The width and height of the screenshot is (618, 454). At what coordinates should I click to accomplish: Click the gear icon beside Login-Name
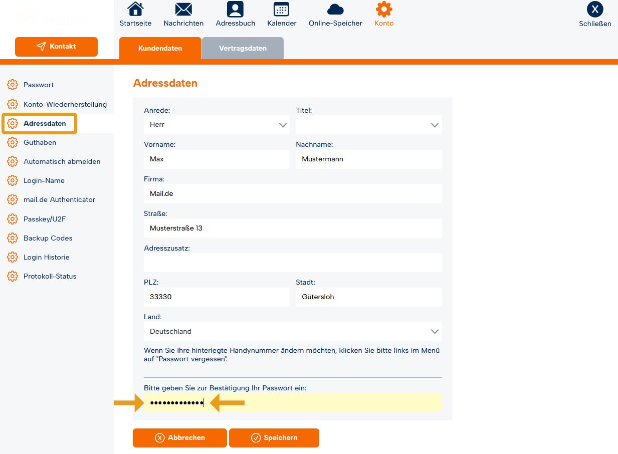click(x=13, y=180)
